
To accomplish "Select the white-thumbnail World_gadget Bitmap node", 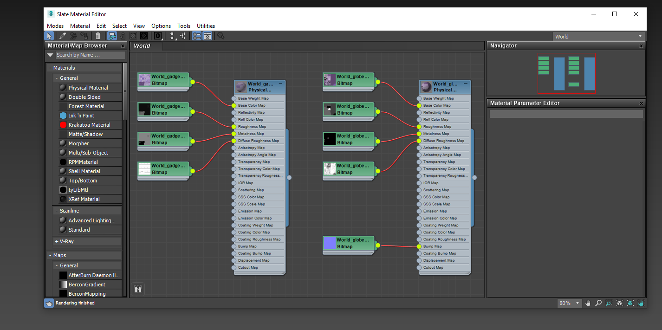I will (163, 170).
